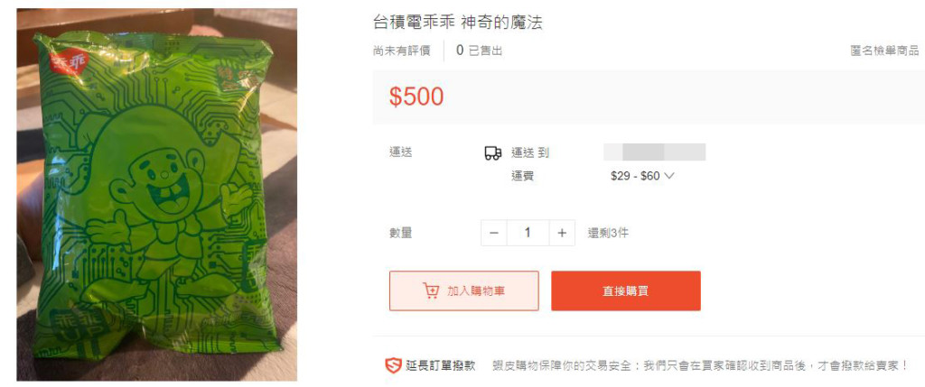
Task: Click the 運送 到 ship-to label
Action: tap(529, 153)
